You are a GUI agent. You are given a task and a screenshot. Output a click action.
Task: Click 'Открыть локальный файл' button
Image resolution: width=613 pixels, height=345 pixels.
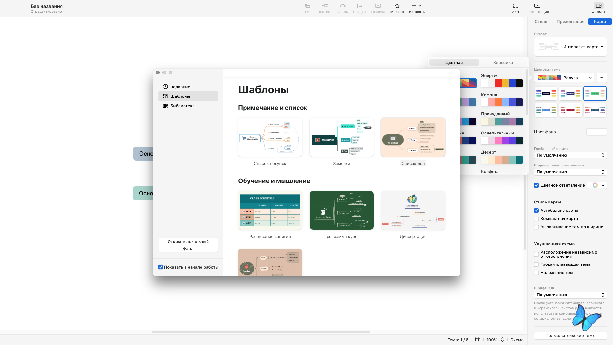click(x=188, y=245)
